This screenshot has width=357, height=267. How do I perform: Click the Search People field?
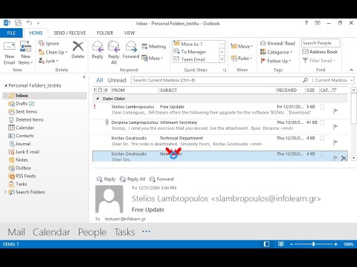pyautogui.click(x=320, y=43)
